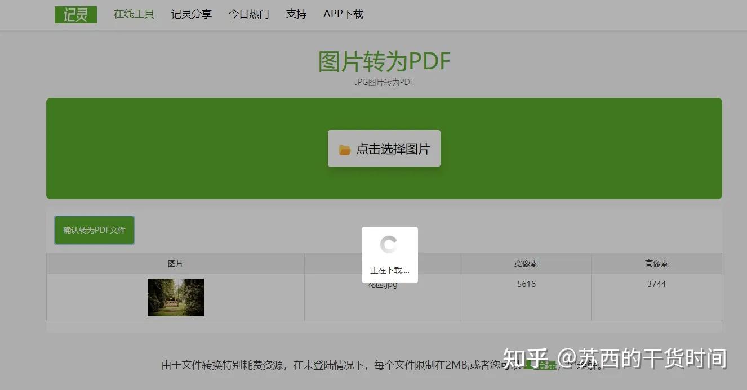Viewport: 747px width, 390px height.
Task: Click the 图片 column header
Action: tap(175, 263)
